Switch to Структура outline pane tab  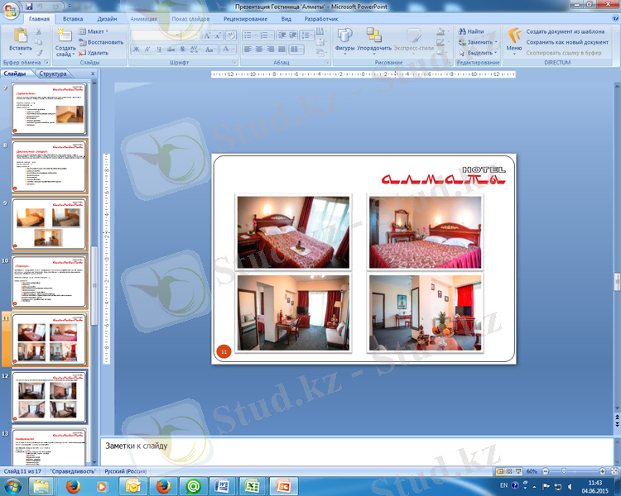tap(53, 74)
